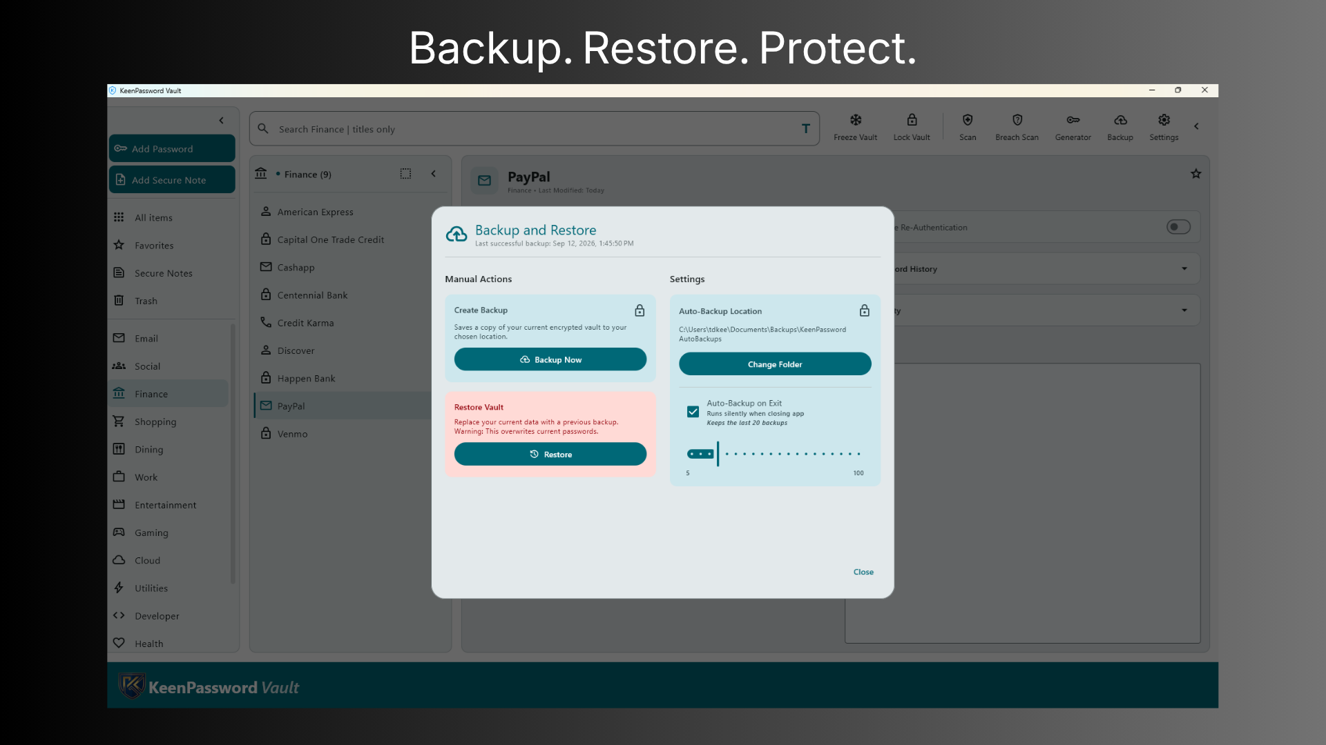Collapse the left sidebar with chevron

click(x=222, y=121)
